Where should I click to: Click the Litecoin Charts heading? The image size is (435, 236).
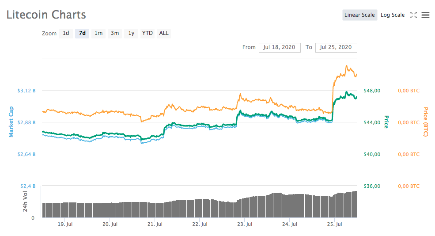46,15
